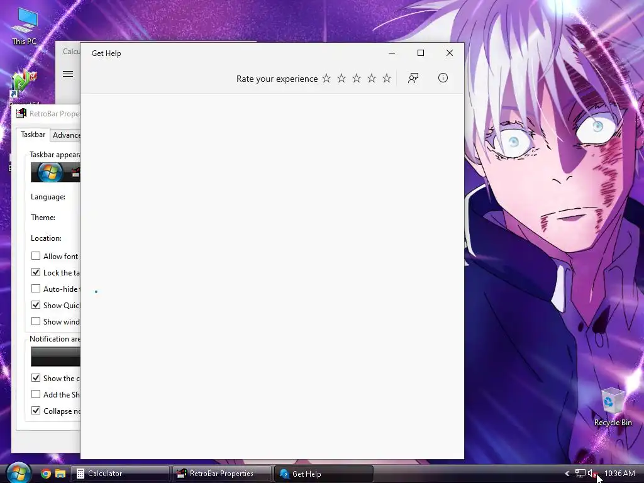This screenshot has height=483, width=644.
Task: Rate experience with the fifth star
Action: [387, 78]
